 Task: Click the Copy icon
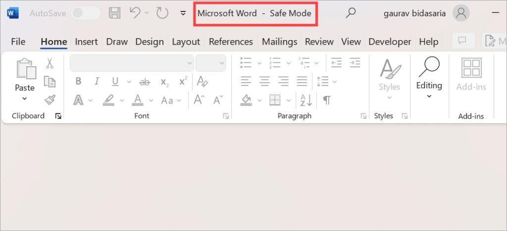[50, 82]
